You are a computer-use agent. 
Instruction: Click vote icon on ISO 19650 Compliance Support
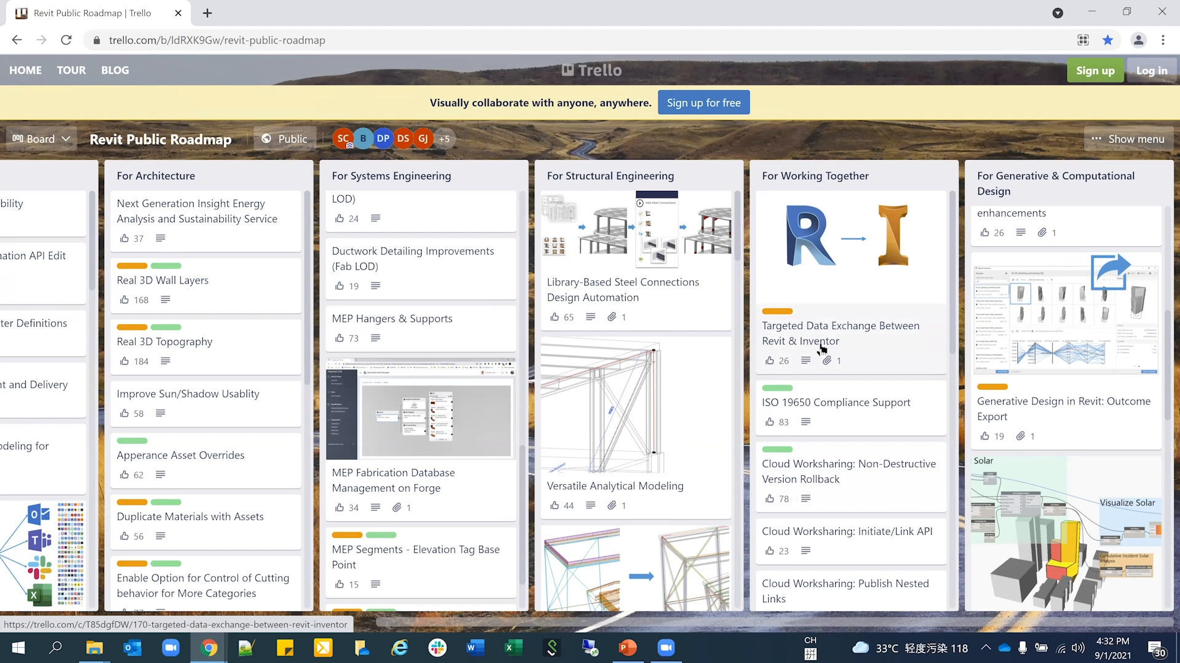point(770,422)
